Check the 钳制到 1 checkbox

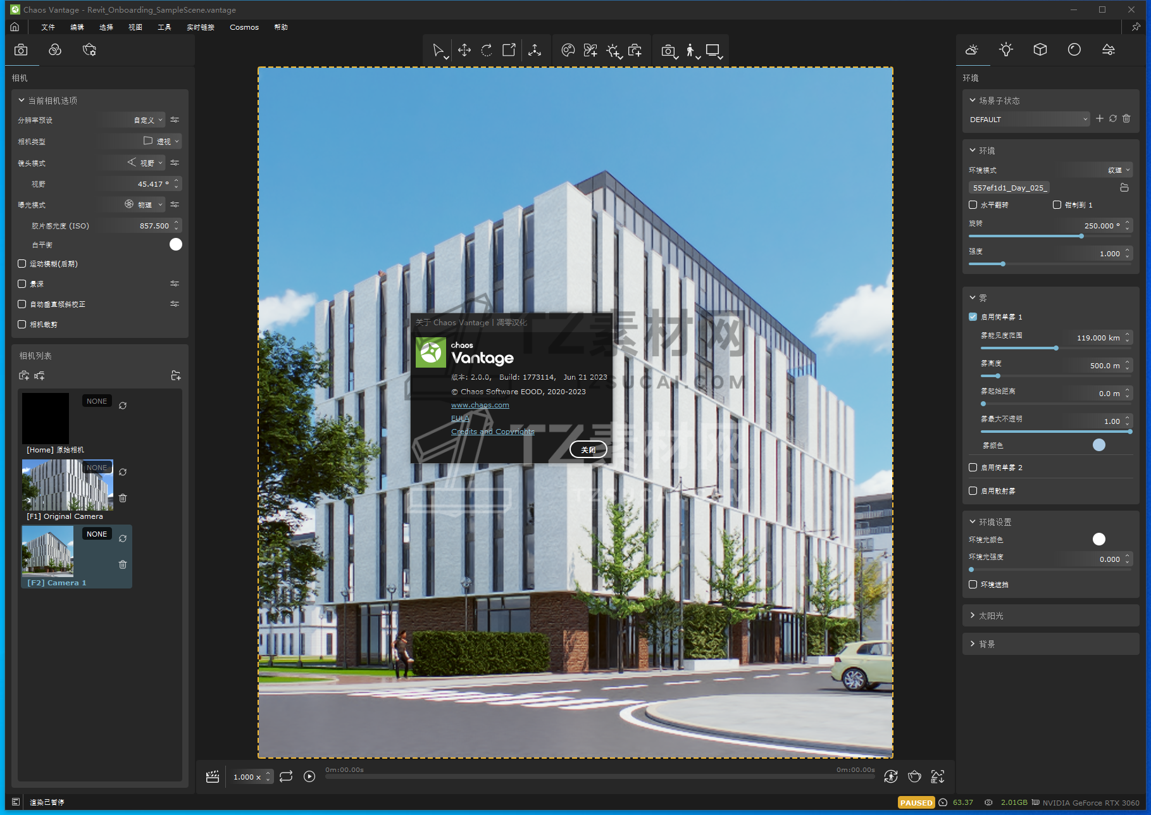tap(1057, 205)
